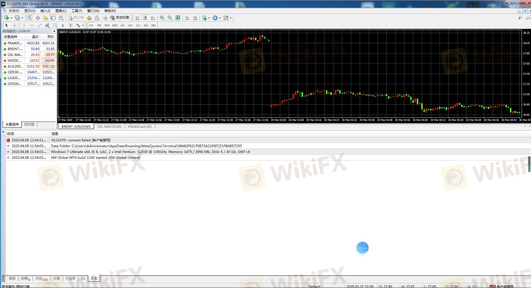531x288 pixels.
Task: Open the Strategy Tester magnifier icon
Action: [61, 18]
